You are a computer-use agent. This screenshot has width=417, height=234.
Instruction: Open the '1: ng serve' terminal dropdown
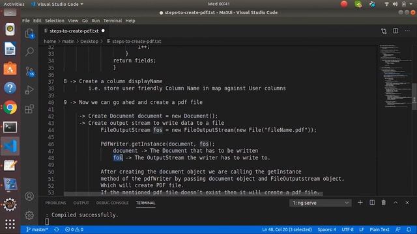tap(320, 203)
